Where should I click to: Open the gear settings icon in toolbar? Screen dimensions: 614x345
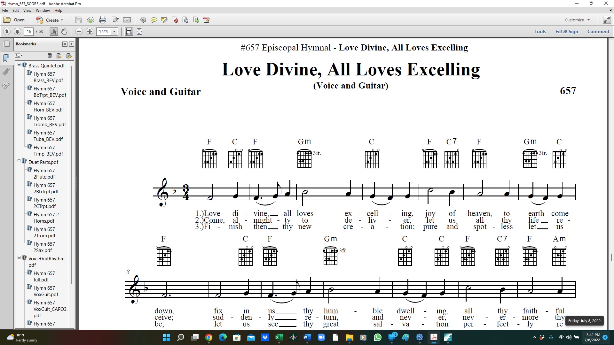pyautogui.click(x=143, y=20)
